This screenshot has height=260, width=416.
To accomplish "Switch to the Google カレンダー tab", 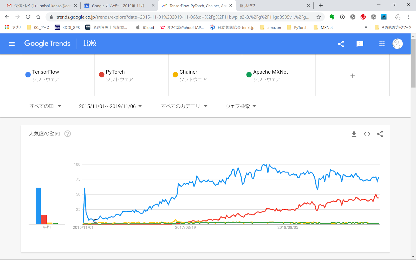I will point(120,5).
